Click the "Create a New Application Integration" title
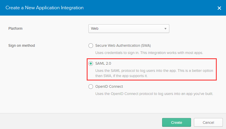The height and width of the screenshot is (129, 226). point(44,8)
